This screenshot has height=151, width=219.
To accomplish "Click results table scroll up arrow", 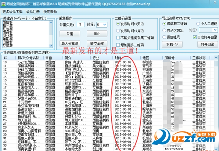I will pos(216,57).
